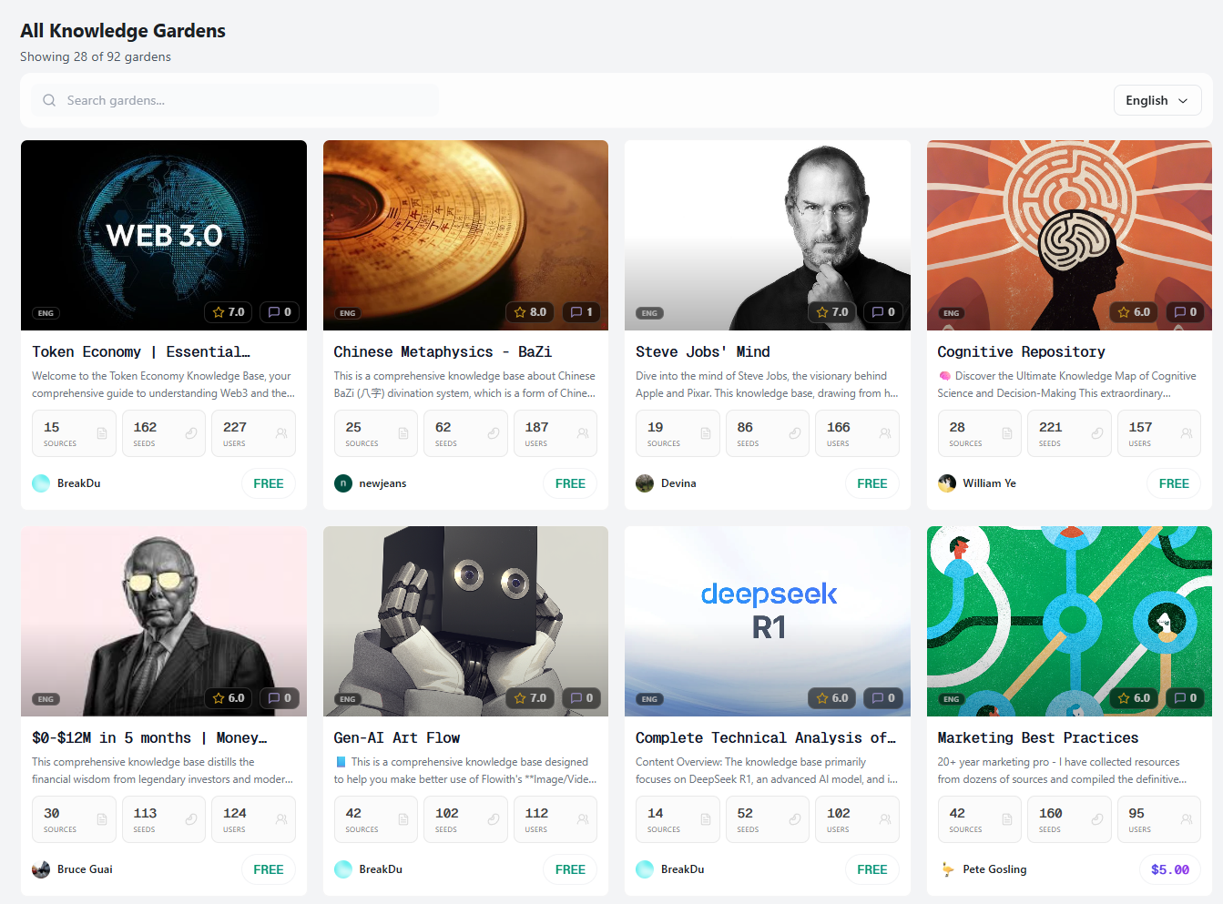Click BreakDu's avatar on Gen-AI Art Flow
Image resolution: width=1223 pixels, height=904 pixels.
343,869
